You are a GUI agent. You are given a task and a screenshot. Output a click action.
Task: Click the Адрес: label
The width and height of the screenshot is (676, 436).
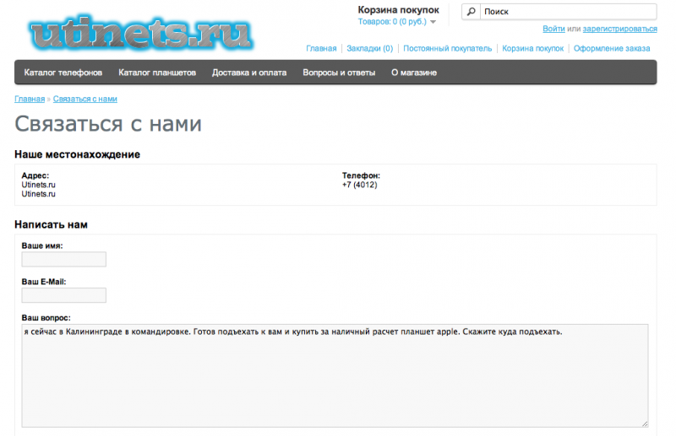point(35,175)
